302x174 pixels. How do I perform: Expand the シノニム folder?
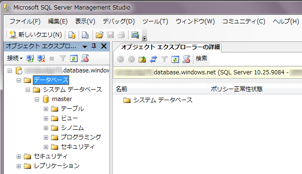(46, 128)
